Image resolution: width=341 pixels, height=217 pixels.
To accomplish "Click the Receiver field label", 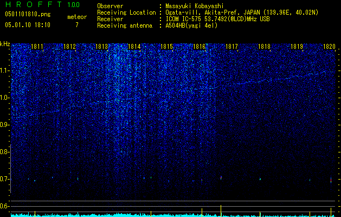I will click(x=110, y=19).
